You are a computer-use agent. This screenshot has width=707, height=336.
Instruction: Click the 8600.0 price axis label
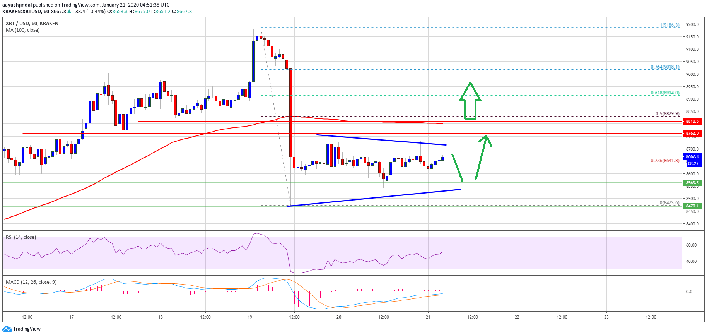(x=692, y=174)
